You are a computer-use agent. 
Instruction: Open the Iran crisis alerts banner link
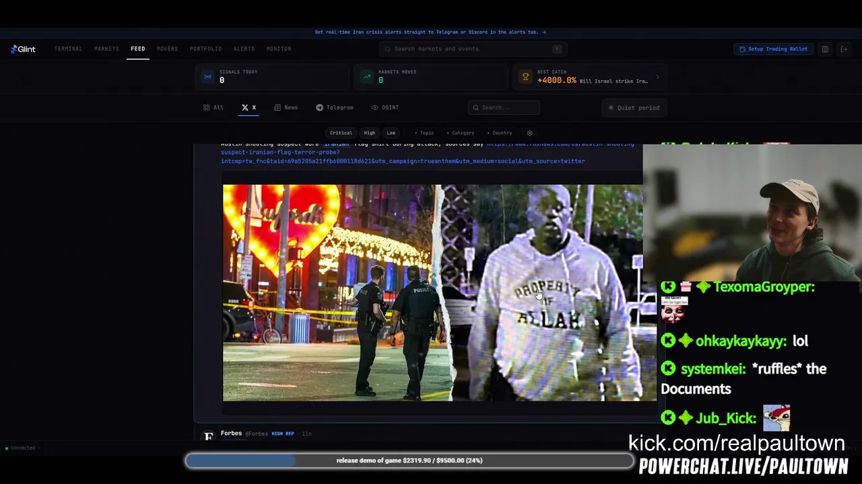pos(430,32)
